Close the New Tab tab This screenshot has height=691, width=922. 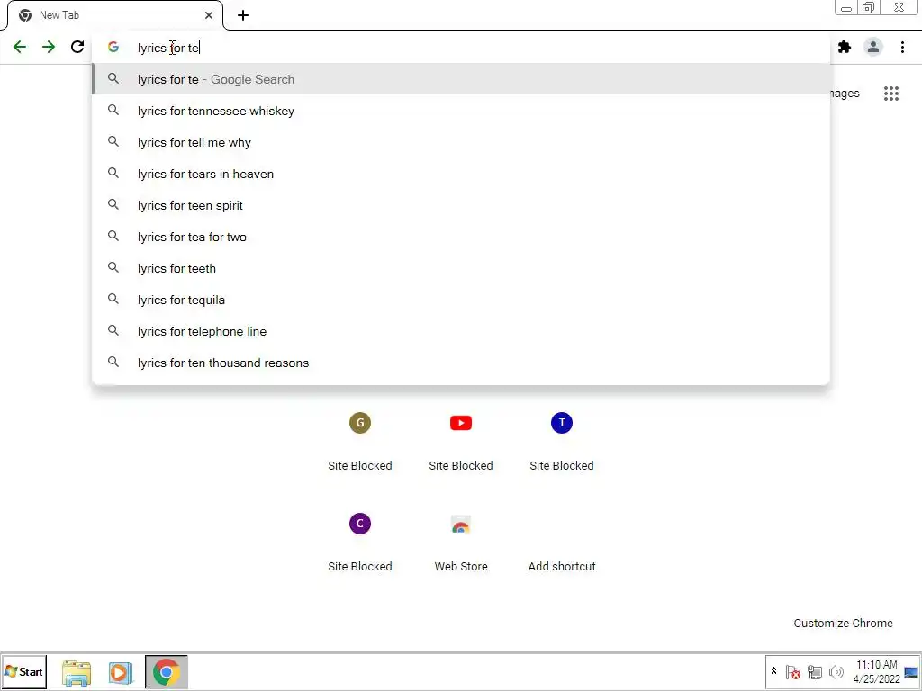coord(209,15)
